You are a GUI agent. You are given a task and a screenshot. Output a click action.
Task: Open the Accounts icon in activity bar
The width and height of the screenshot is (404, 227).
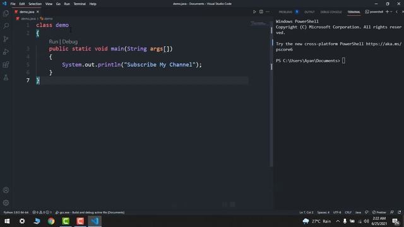[x=6, y=190]
